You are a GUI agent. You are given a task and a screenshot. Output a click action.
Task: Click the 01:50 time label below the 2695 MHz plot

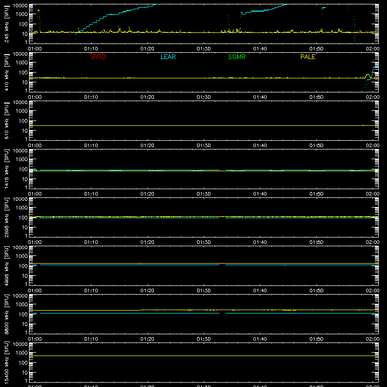point(316,242)
